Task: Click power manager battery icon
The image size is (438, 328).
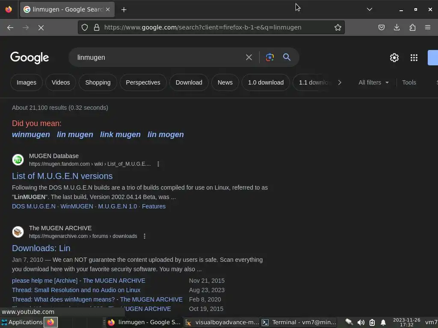Action: pyautogui.click(x=372, y=322)
